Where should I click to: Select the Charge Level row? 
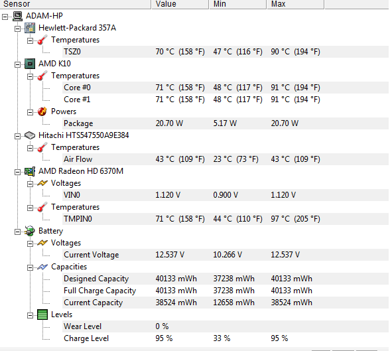coord(226,338)
